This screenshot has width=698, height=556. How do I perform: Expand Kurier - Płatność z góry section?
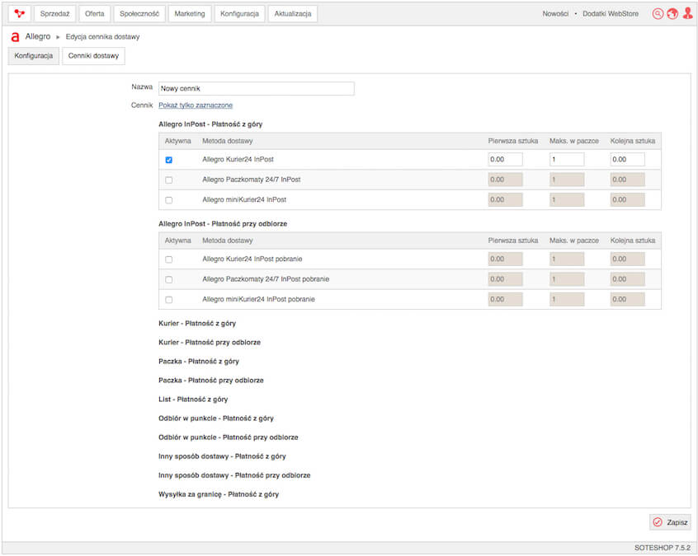(x=197, y=324)
